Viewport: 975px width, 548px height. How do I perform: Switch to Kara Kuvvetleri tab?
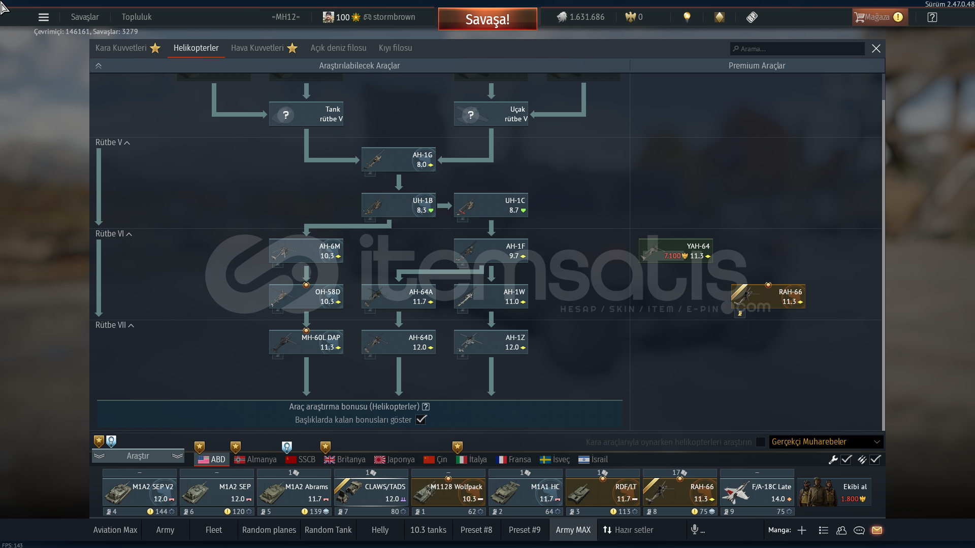point(128,48)
